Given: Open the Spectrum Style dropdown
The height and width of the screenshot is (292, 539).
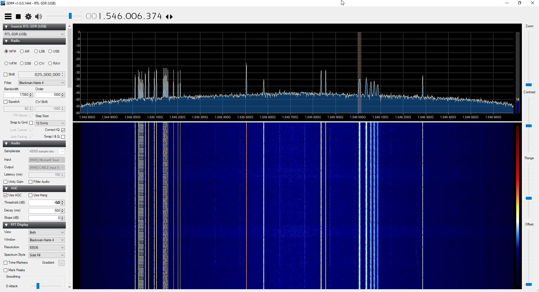Looking at the screenshot, I should click(x=47, y=255).
